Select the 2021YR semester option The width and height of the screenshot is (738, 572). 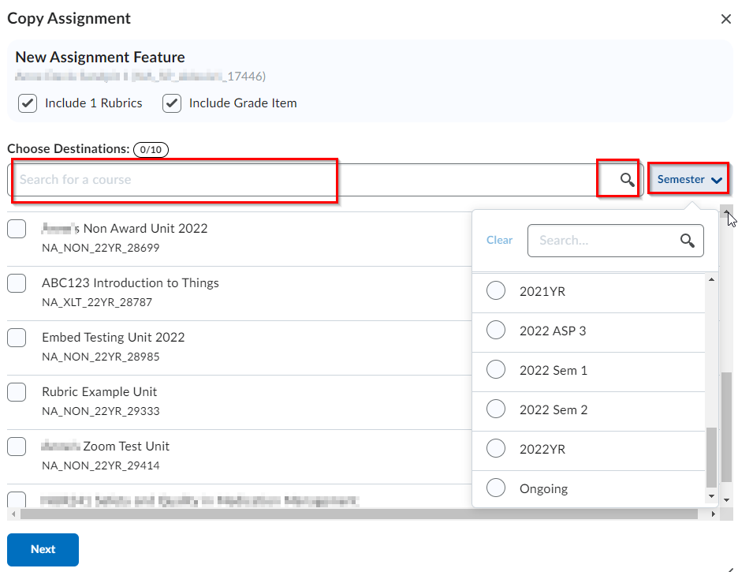[496, 290]
